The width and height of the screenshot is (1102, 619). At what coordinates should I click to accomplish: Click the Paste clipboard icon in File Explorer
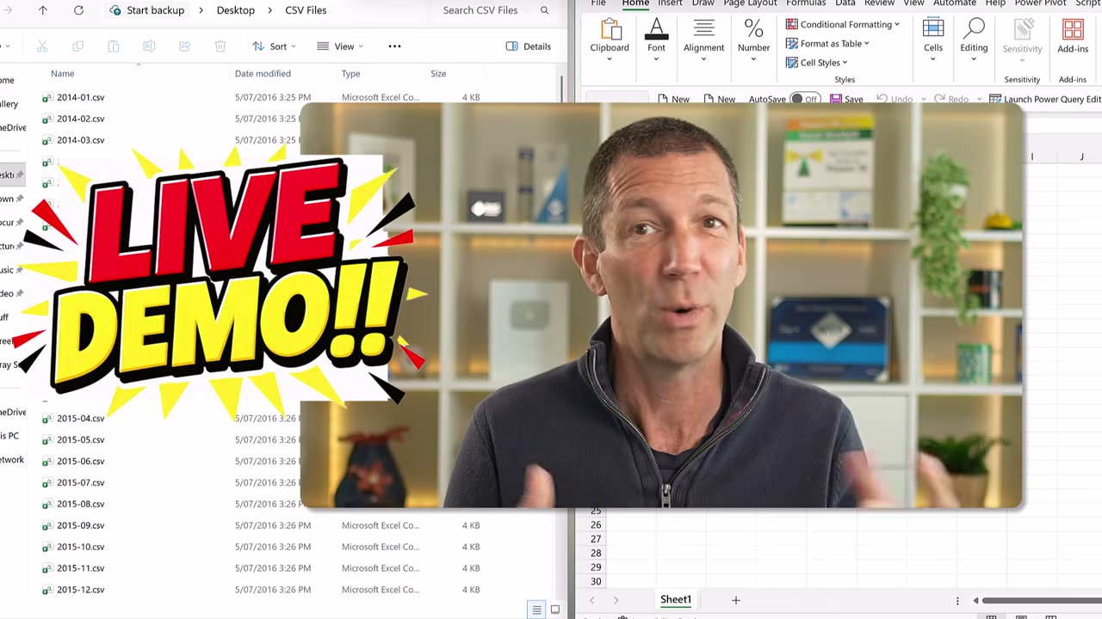point(114,46)
